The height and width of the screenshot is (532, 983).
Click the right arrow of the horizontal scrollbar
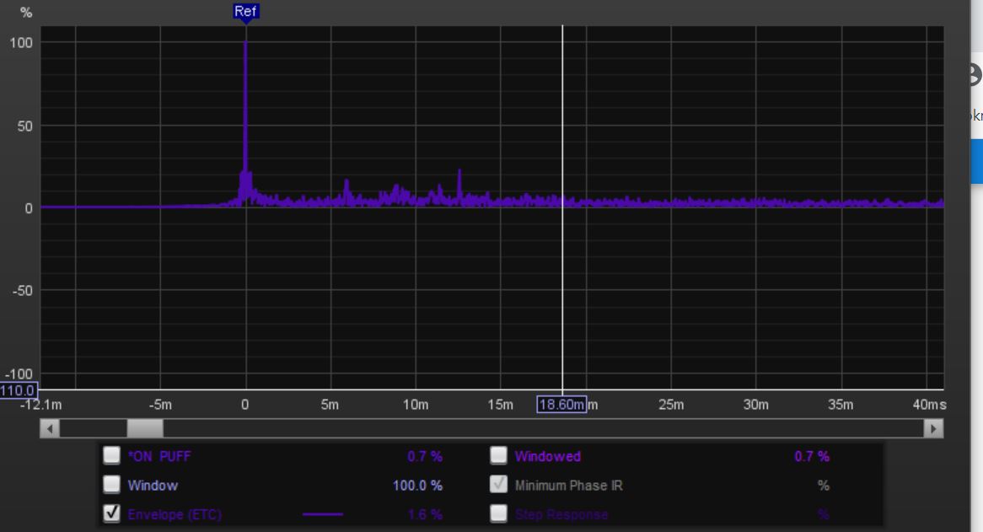click(x=933, y=428)
